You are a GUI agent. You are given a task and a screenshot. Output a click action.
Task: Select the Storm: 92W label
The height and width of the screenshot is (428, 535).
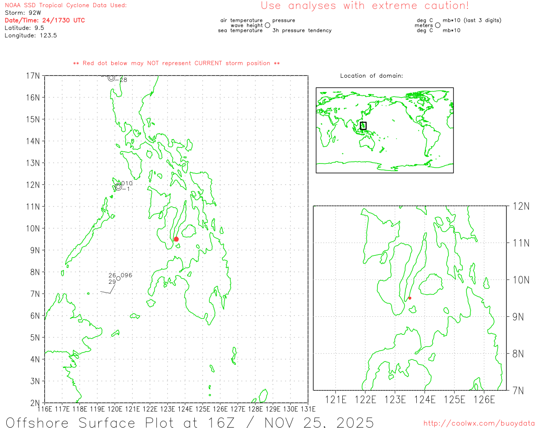point(23,13)
